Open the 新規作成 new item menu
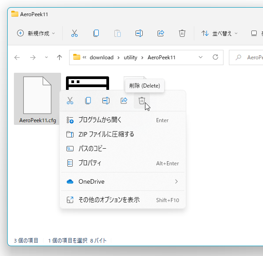 (36, 33)
